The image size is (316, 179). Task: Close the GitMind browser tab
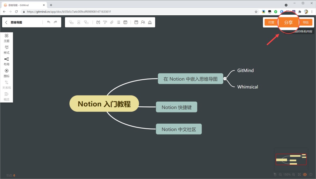pos(44,5)
